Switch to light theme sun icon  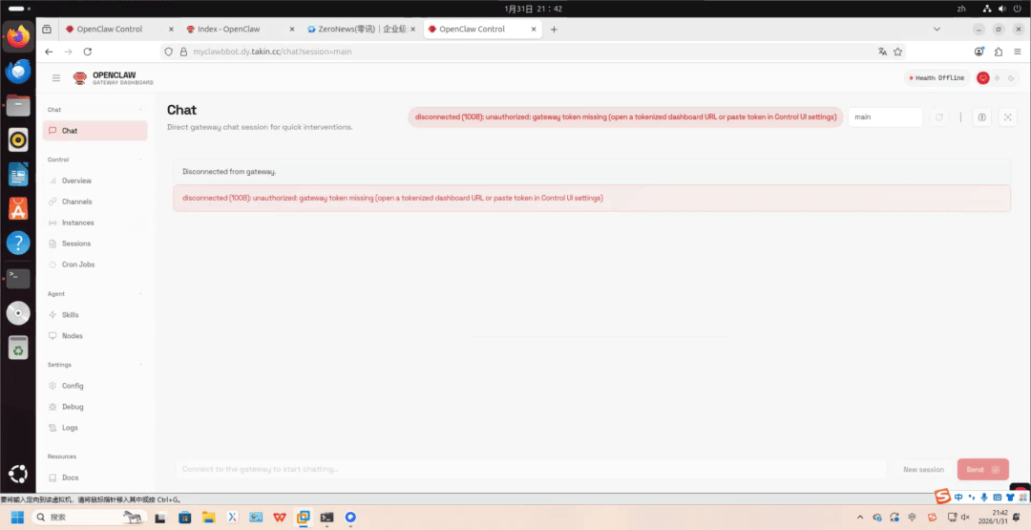998,78
